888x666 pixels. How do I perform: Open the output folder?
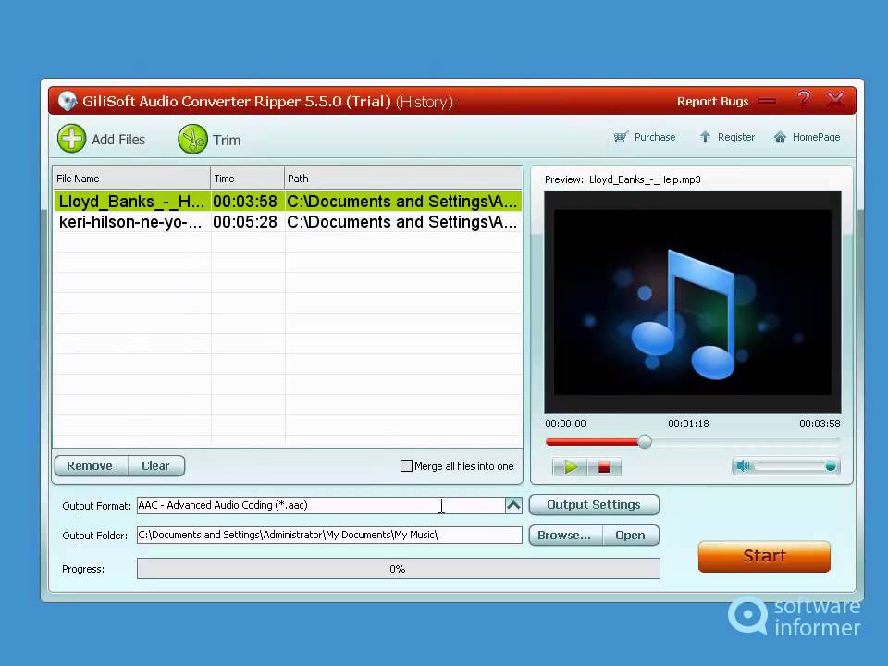[x=630, y=536]
